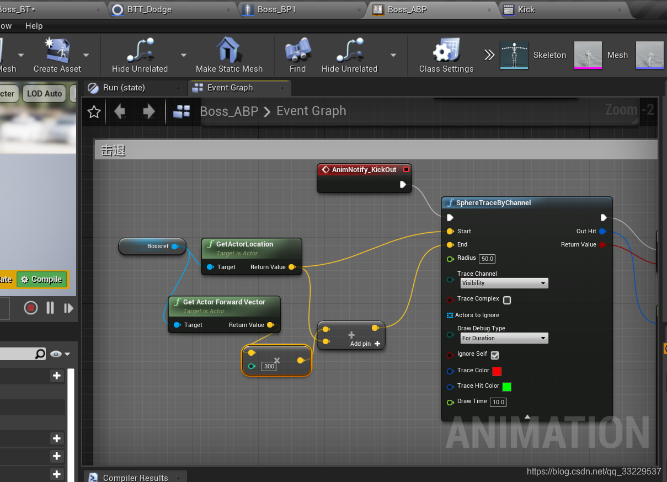
Task: Click the SphereTraceByChannel exec output pin
Action: click(604, 217)
